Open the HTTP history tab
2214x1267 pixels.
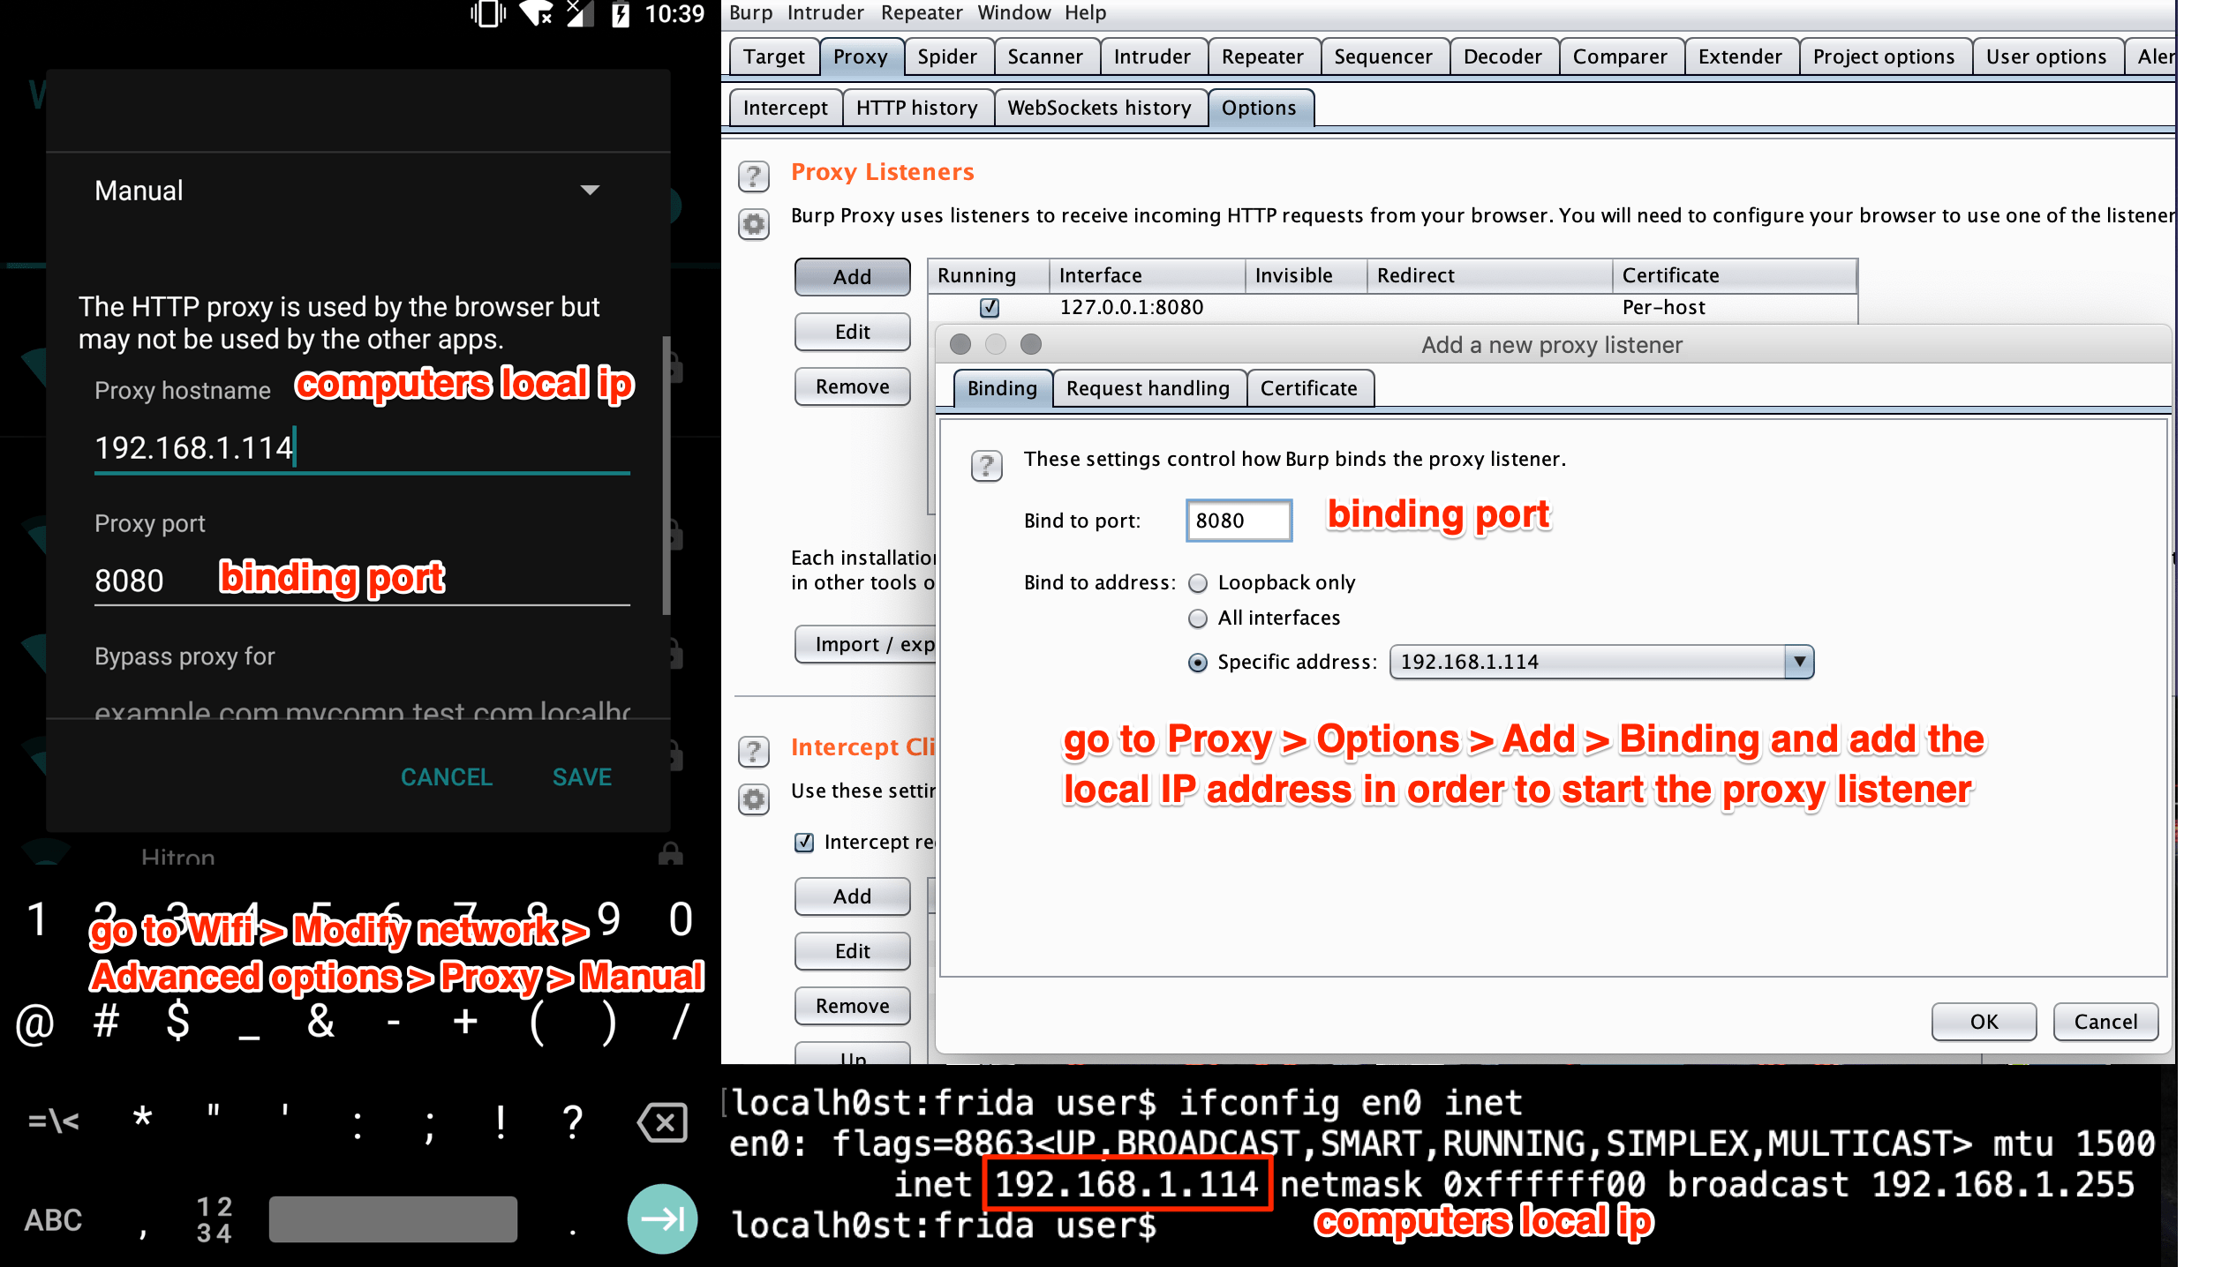916,109
